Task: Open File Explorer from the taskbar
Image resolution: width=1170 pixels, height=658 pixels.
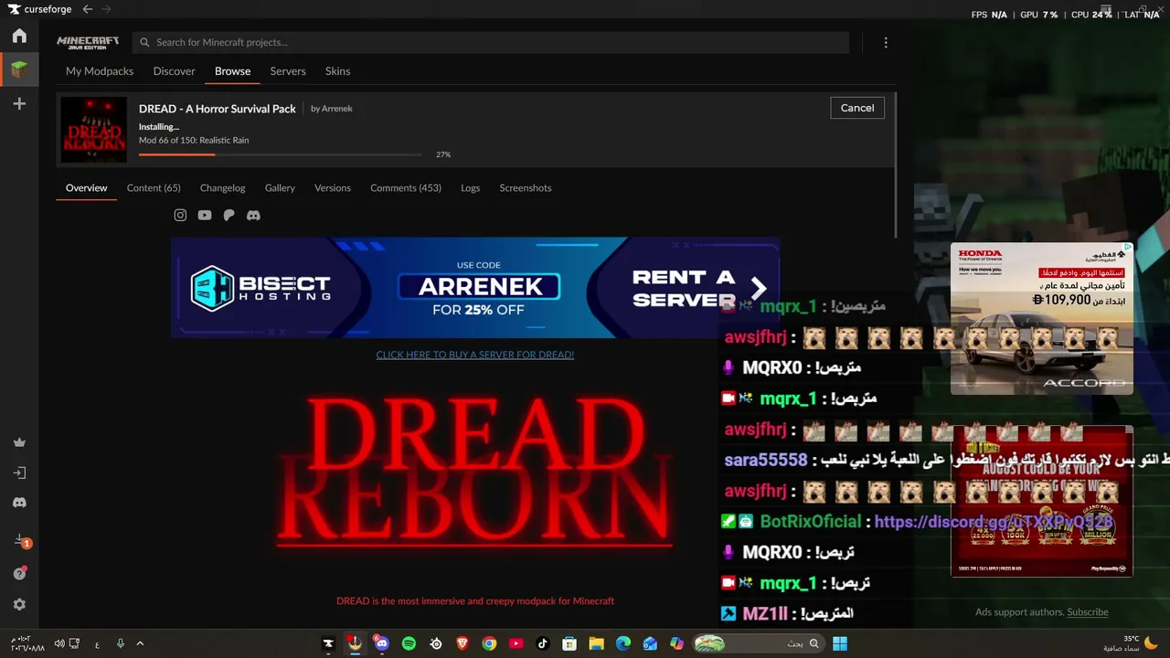Action: pos(596,643)
